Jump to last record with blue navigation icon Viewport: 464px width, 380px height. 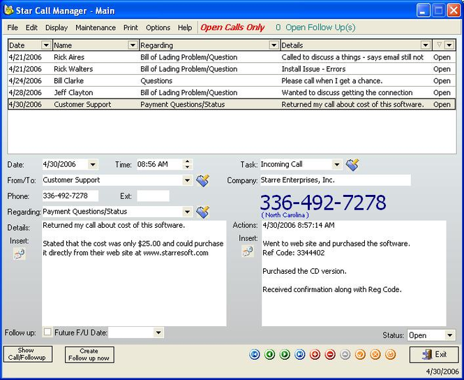300,355
